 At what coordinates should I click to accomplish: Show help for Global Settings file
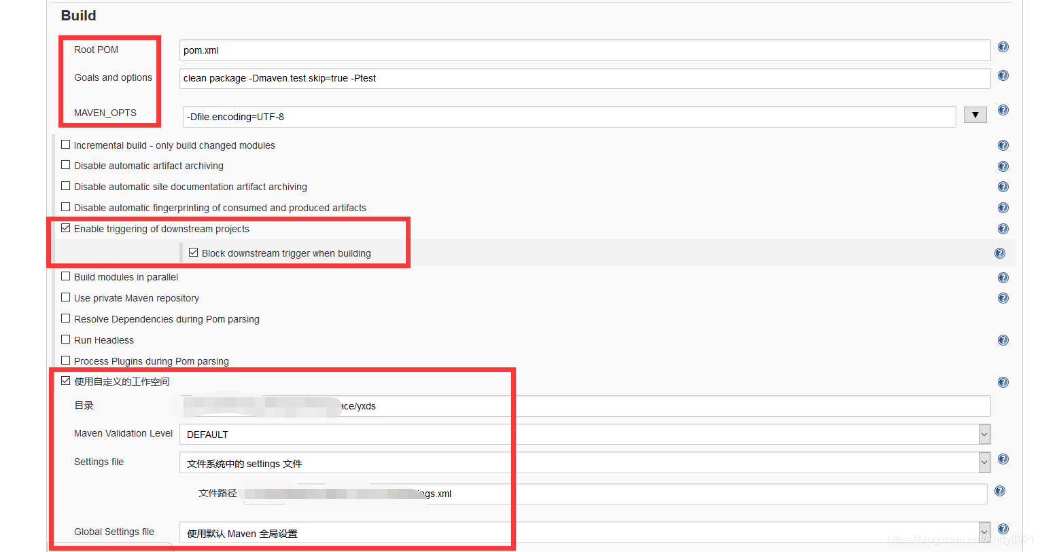(x=1003, y=529)
